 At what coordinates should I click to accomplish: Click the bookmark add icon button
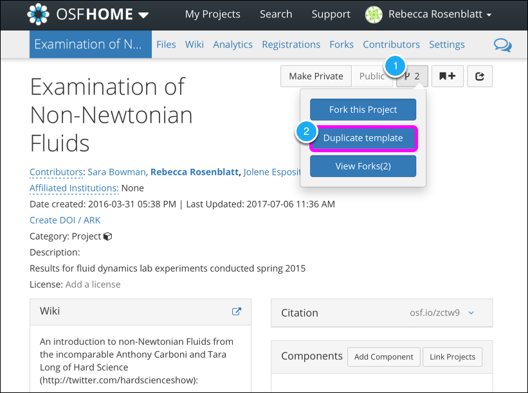coord(448,76)
